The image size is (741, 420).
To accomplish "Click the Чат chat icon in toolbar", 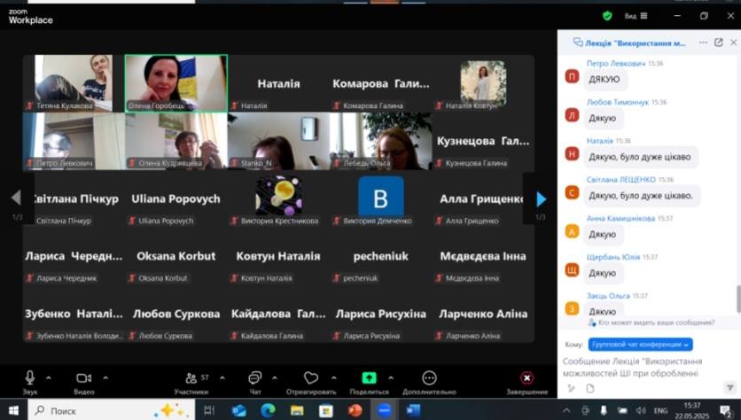I will 254,378.
